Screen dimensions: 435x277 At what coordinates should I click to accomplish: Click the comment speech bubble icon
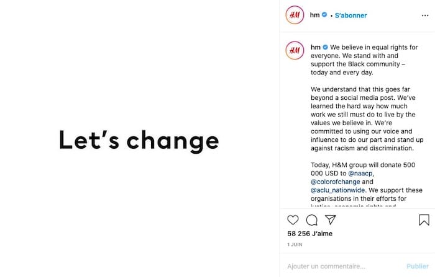[312, 220]
